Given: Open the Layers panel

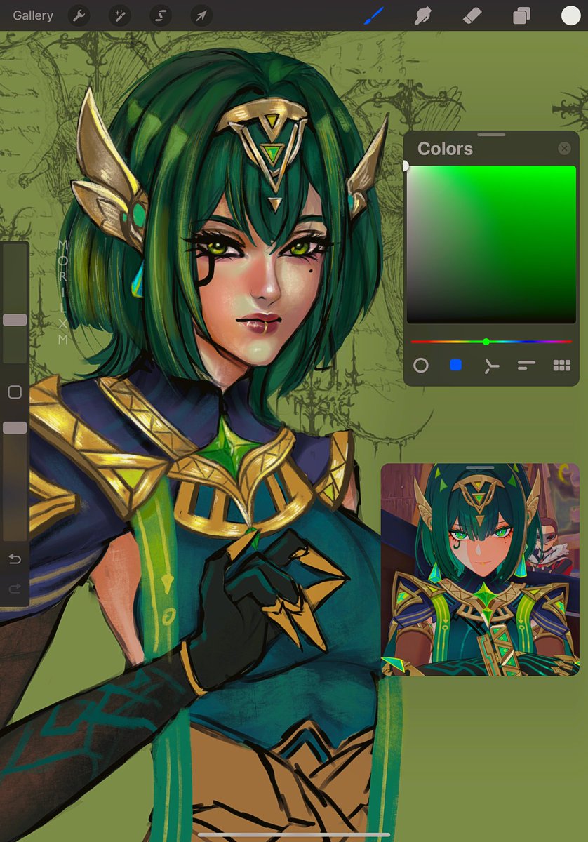Looking at the screenshot, I should 521,15.
